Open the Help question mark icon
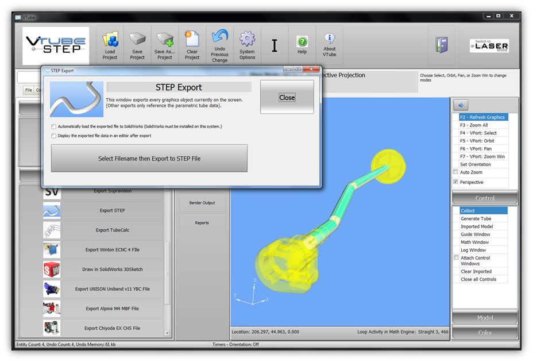This screenshot has height=362, width=533. (302, 41)
